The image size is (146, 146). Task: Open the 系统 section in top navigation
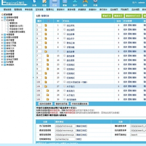click(34, 3)
